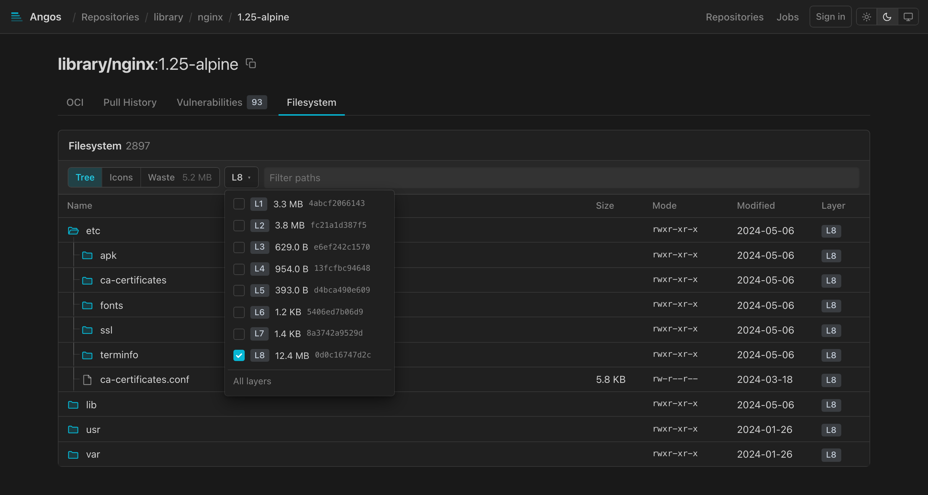
Task: Expand the ssl tree row
Action: click(464, 330)
